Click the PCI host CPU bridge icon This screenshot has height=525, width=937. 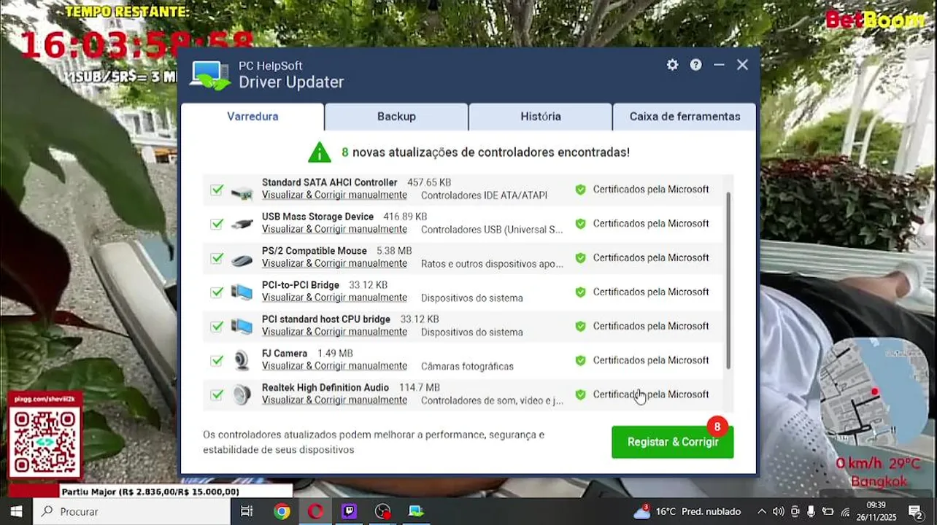pos(242,327)
